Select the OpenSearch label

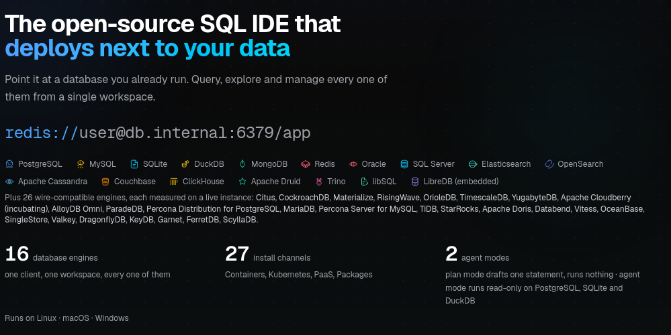pyautogui.click(x=580, y=164)
